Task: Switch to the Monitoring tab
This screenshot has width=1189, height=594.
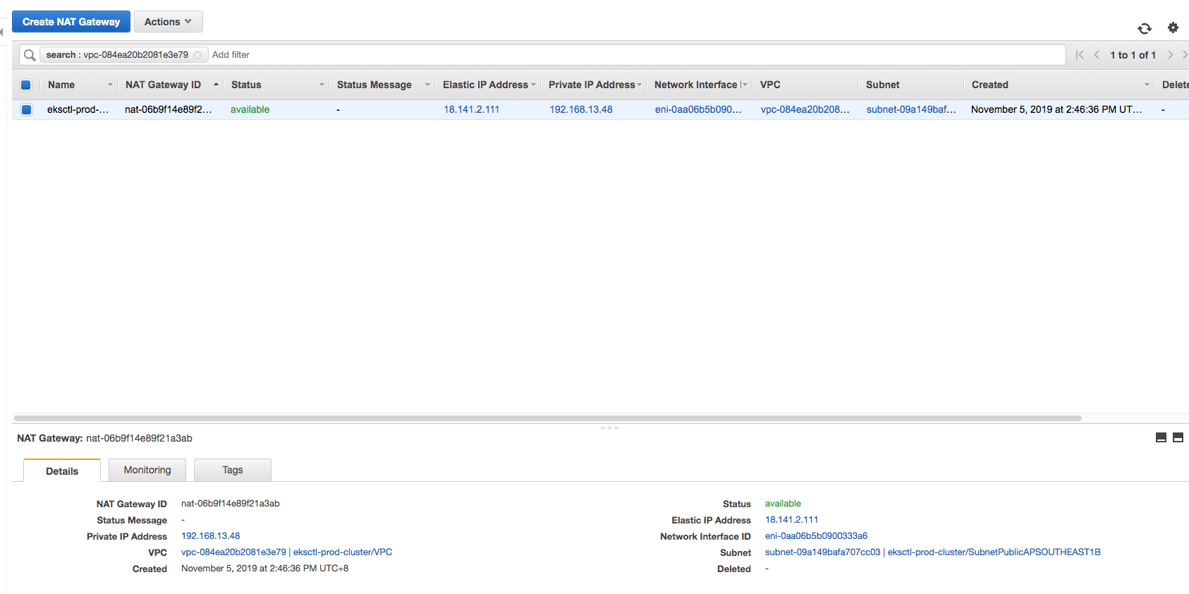Action: [x=147, y=470]
